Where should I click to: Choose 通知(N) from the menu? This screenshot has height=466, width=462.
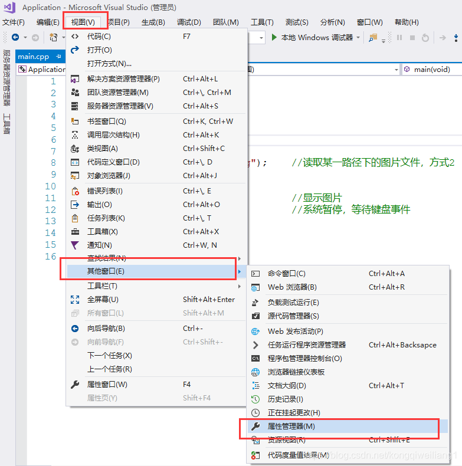click(x=157, y=245)
